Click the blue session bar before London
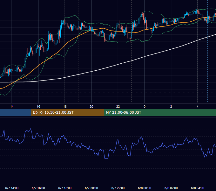This screenshot has height=191, width=216. click(x=16, y=112)
